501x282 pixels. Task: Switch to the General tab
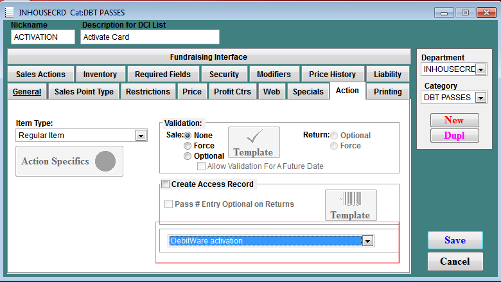(x=27, y=92)
